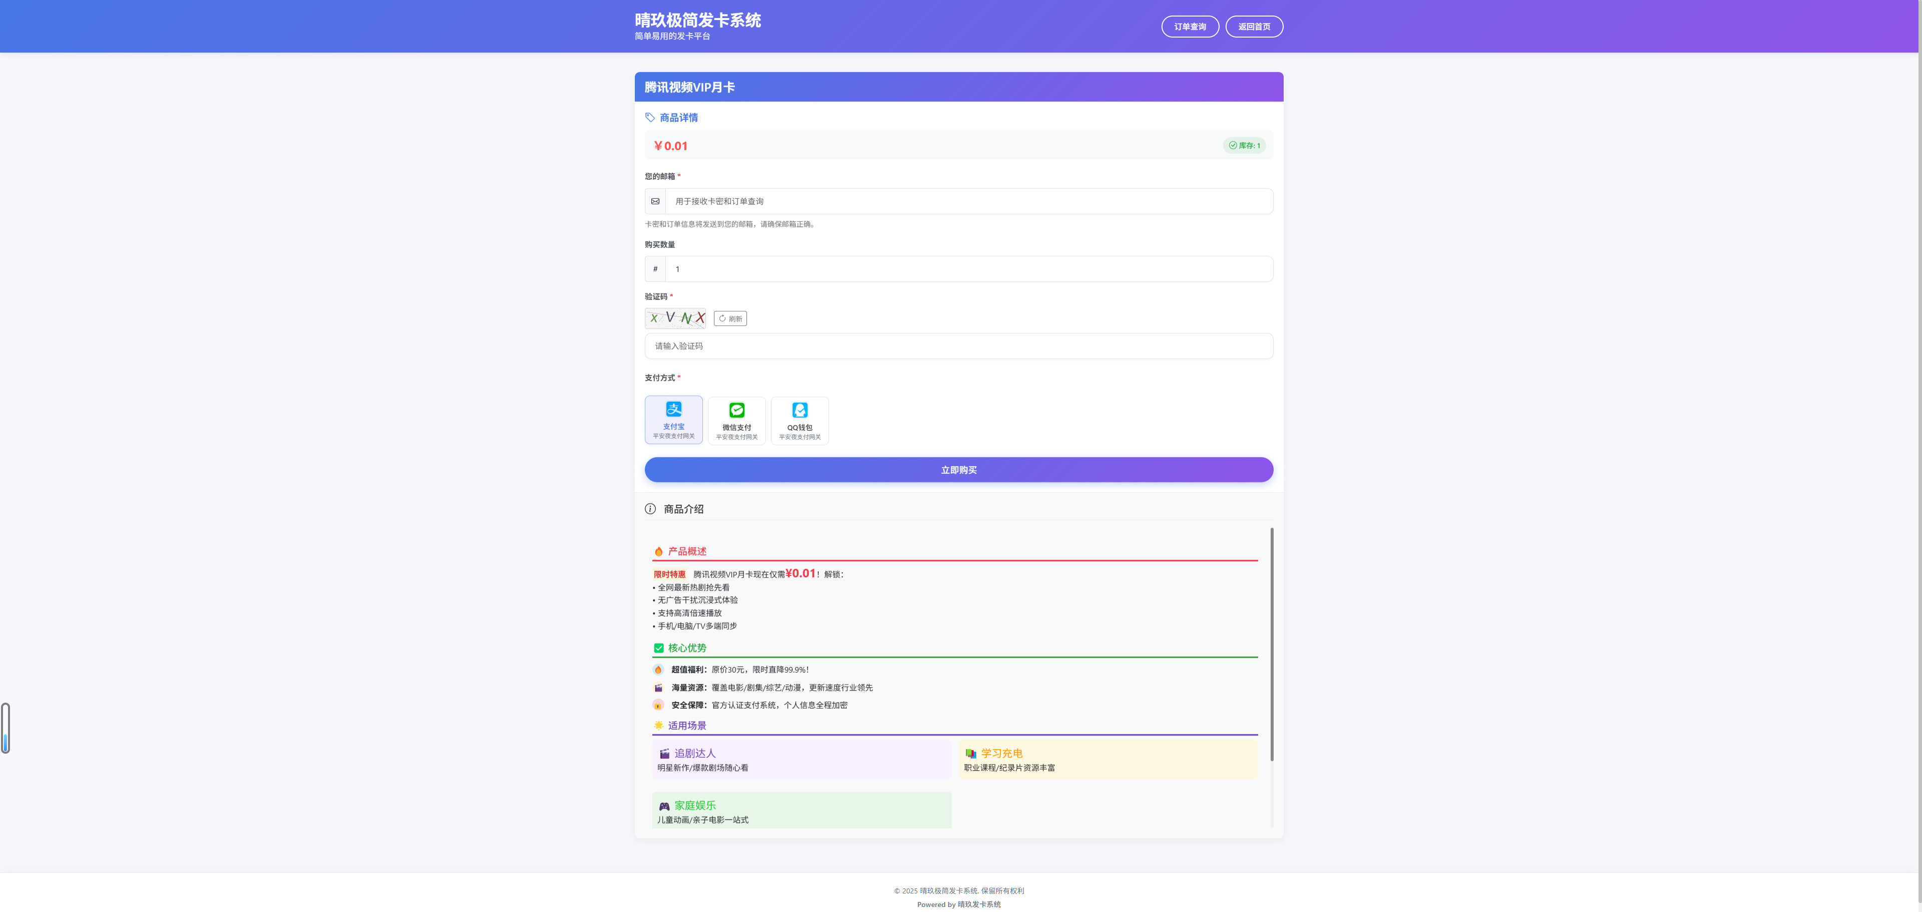This screenshot has width=1922, height=912.
Task: Click the 立即购买 purchase button
Action: [958, 470]
